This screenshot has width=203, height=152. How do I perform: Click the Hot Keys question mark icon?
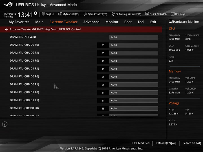point(173,14)
